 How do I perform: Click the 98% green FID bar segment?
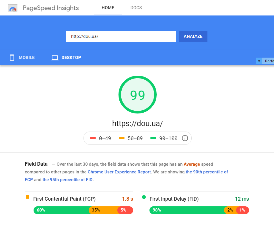187,210
